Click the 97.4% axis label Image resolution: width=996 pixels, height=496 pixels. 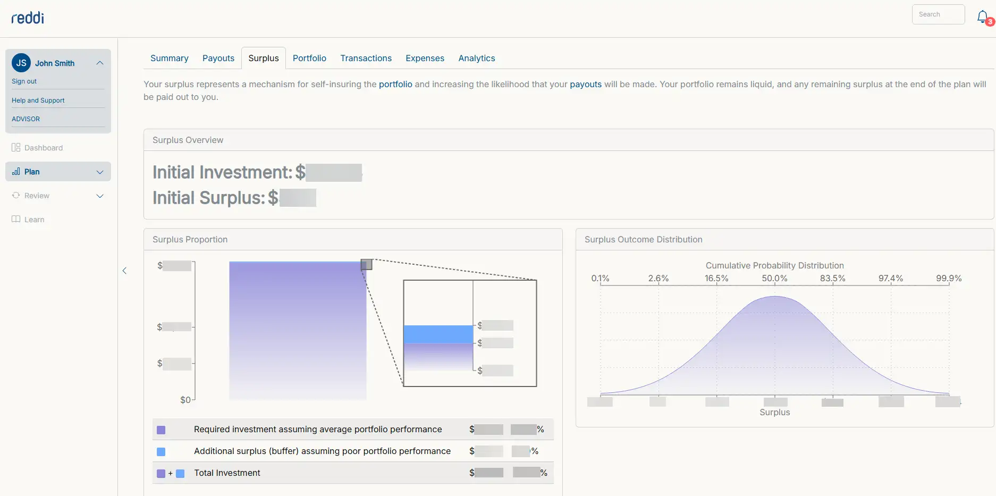point(890,278)
